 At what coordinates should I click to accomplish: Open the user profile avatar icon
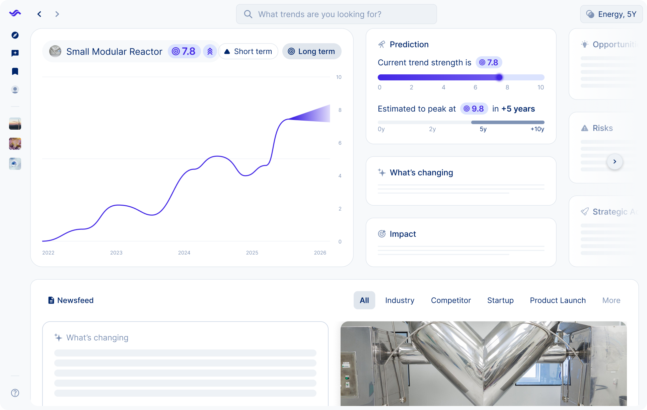pyautogui.click(x=15, y=90)
